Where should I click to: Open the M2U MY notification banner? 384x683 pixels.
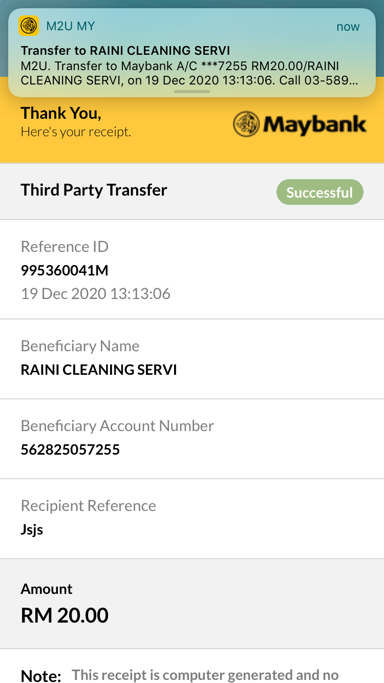click(x=192, y=53)
